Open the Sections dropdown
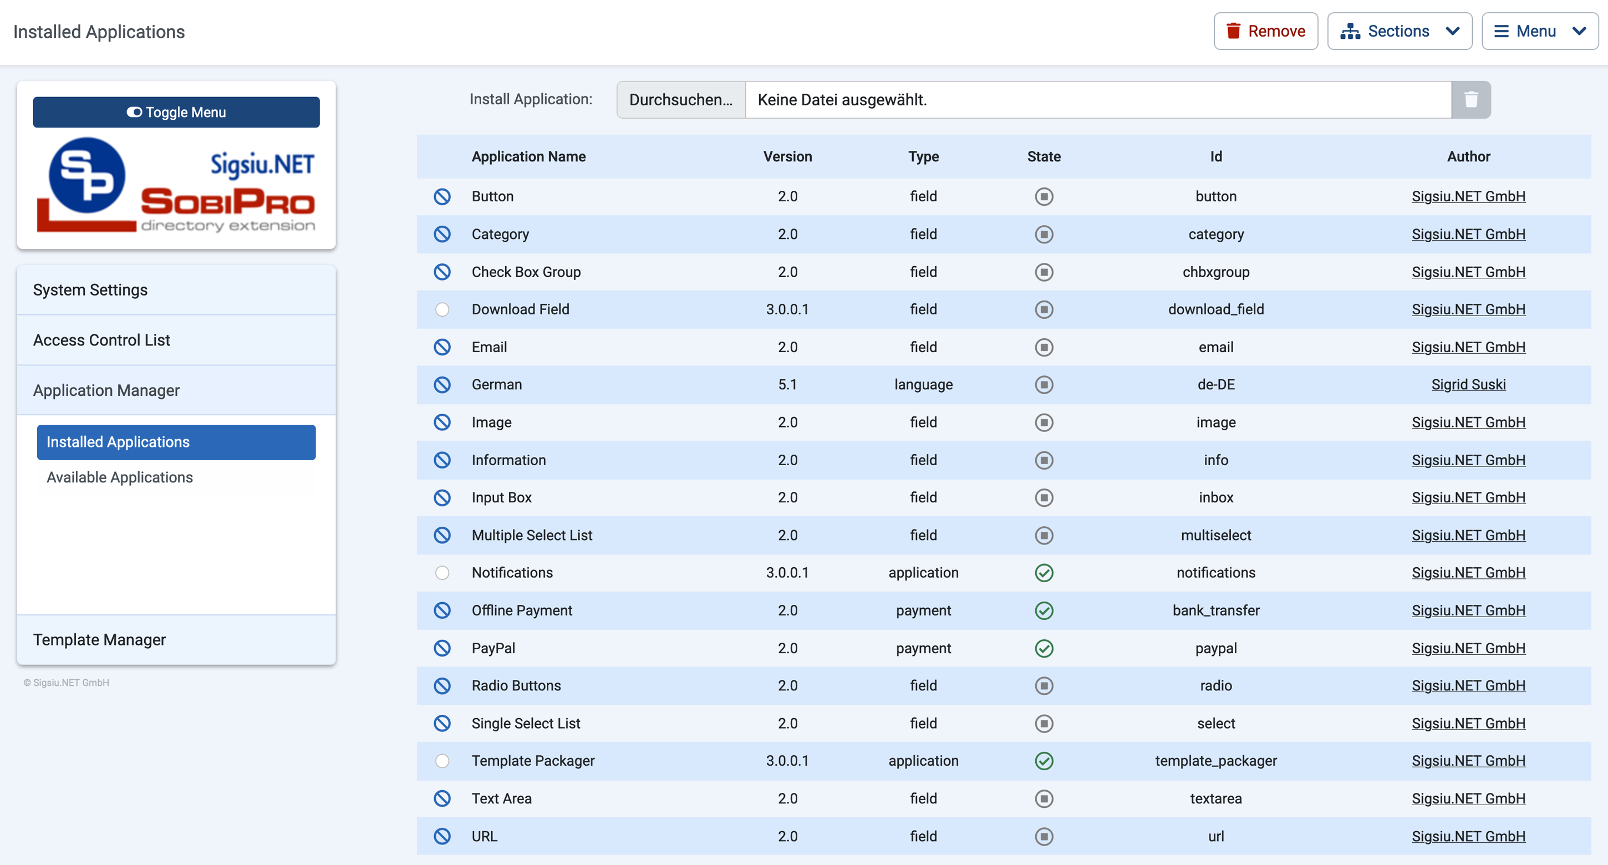Screen dimensions: 1608x865 pyautogui.click(x=1399, y=31)
